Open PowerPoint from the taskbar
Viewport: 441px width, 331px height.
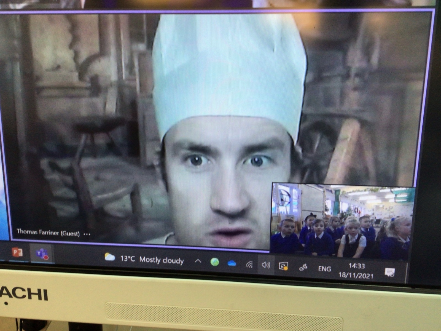[17, 252]
